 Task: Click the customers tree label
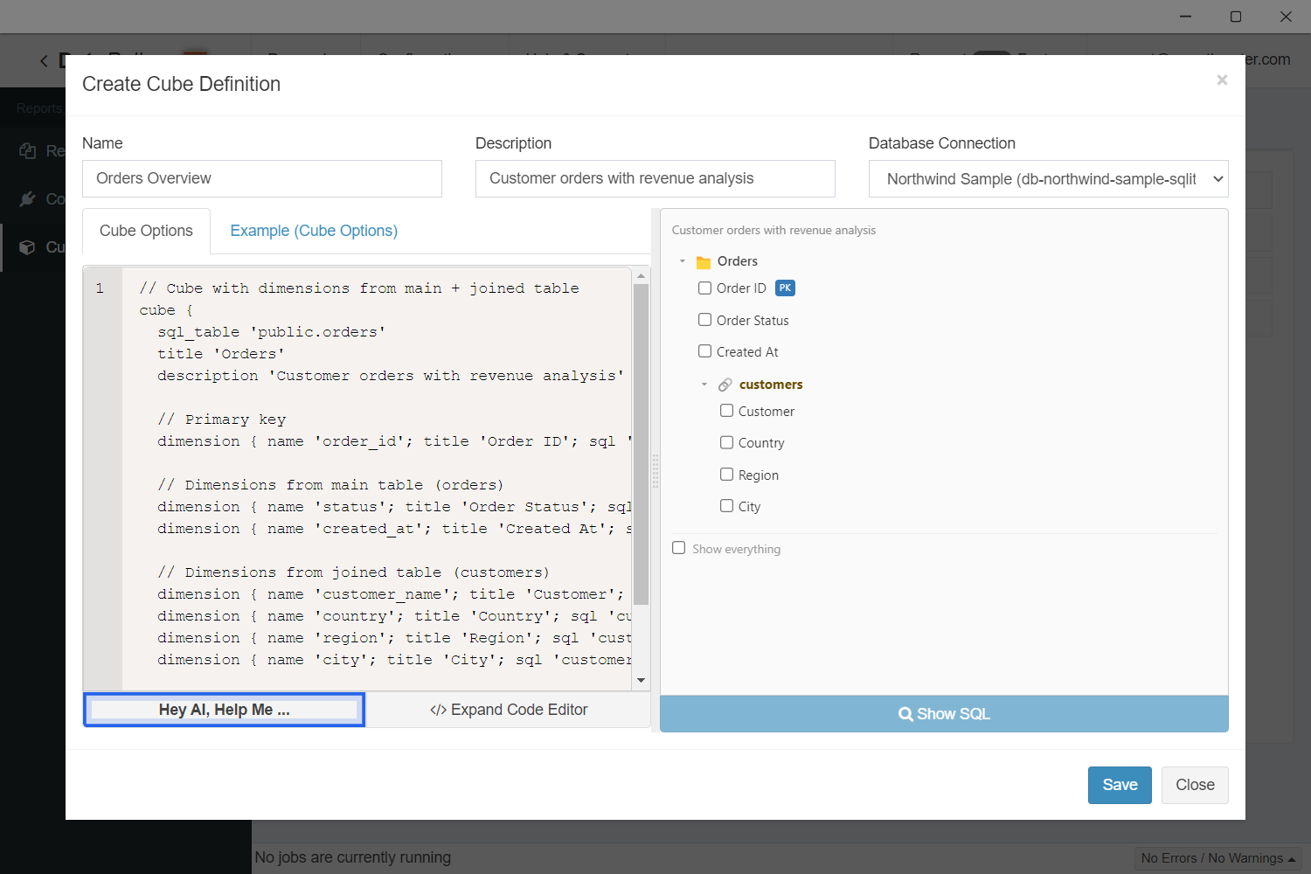pyautogui.click(x=771, y=385)
